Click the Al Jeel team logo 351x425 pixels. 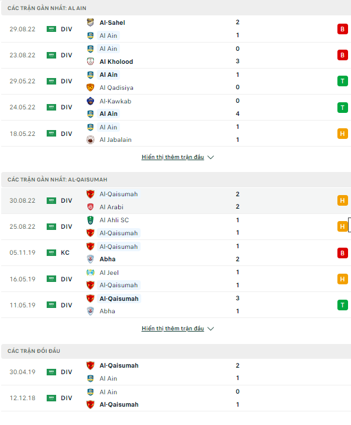point(90,272)
